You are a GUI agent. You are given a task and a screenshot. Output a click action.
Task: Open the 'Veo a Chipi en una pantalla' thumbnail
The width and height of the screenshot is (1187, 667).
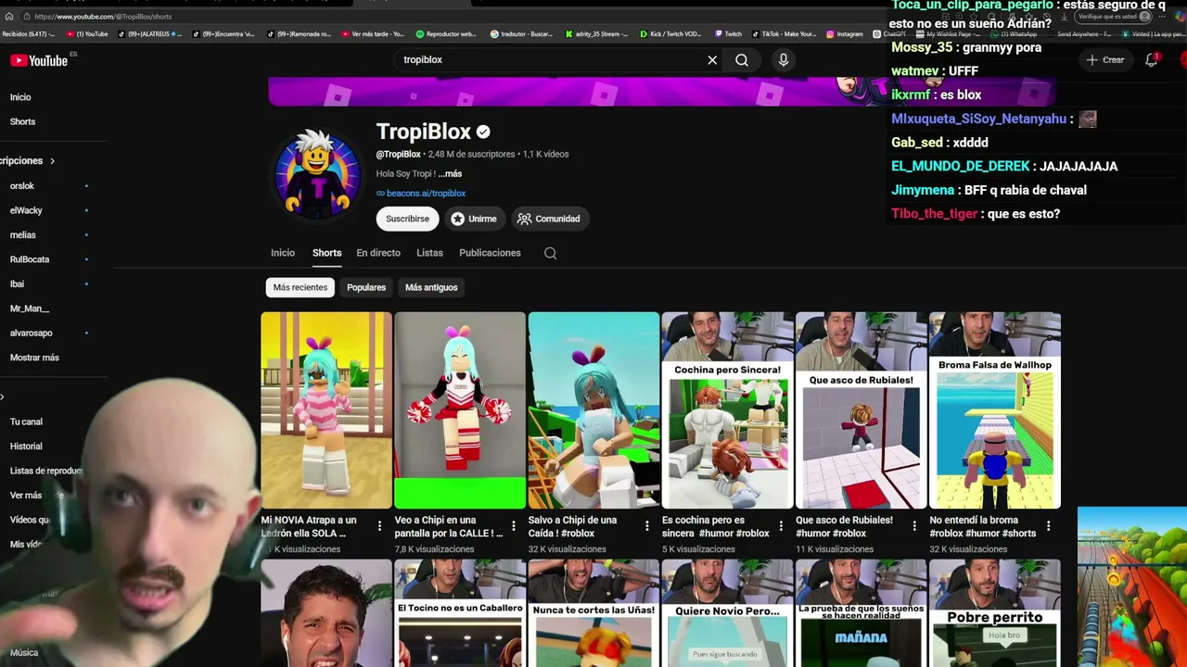460,410
